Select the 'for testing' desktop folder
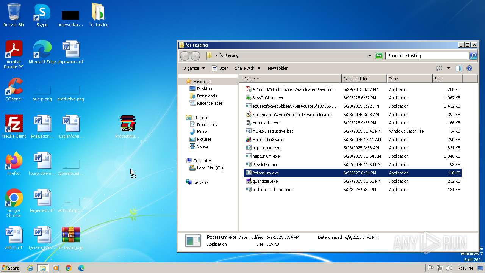 99,15
